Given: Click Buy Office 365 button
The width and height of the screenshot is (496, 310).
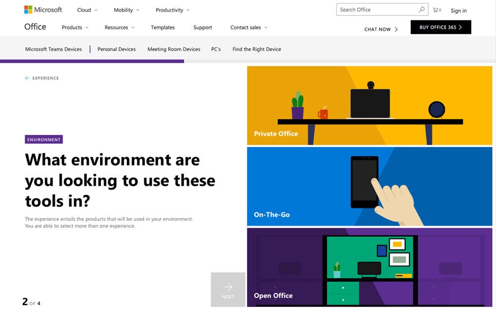Looking at the screenshot, I should (x=440, y=27).
